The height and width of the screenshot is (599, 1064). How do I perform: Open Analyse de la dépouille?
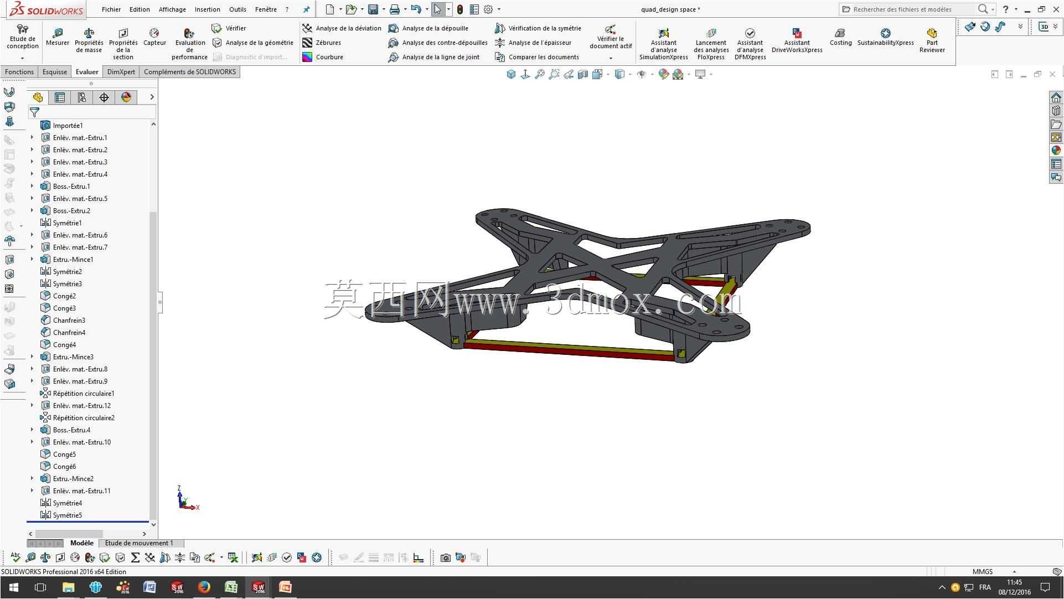tap(428, 28)
